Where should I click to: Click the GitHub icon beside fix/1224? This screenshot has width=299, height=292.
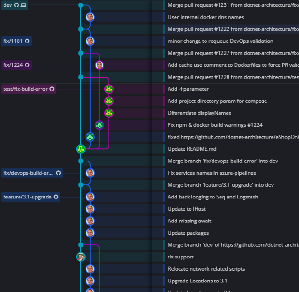[x=27, y=65]
